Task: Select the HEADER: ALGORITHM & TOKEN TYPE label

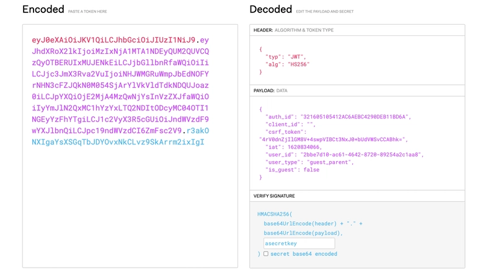Action: click(x=293, y=30)
